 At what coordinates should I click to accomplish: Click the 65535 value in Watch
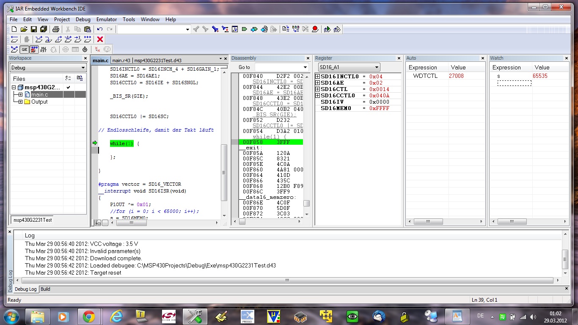pyautogui.click(x=540, y=76)
